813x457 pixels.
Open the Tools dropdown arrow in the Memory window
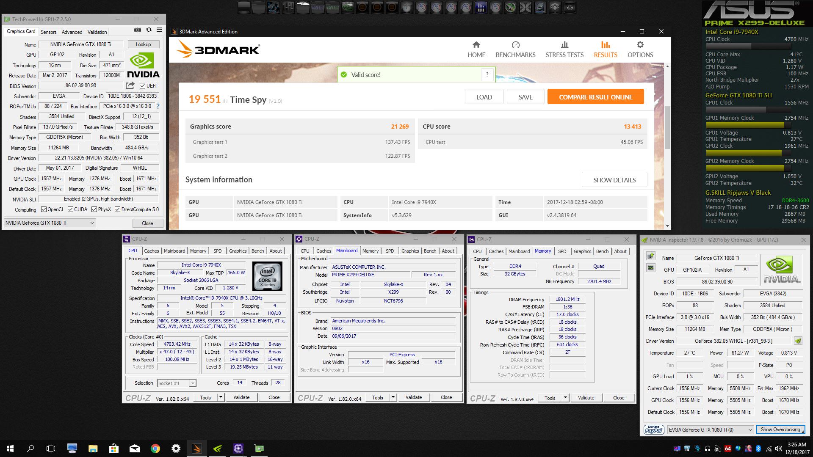click(565, 398)
